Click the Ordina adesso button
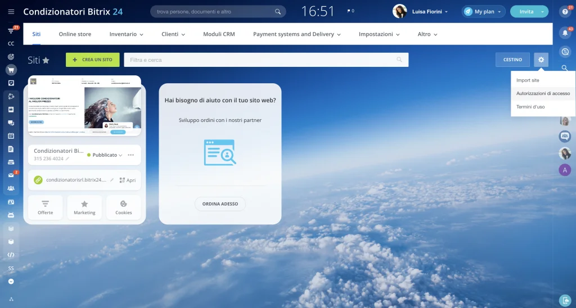The width and height of the screenshot is (576, 308). coord(220,203)
